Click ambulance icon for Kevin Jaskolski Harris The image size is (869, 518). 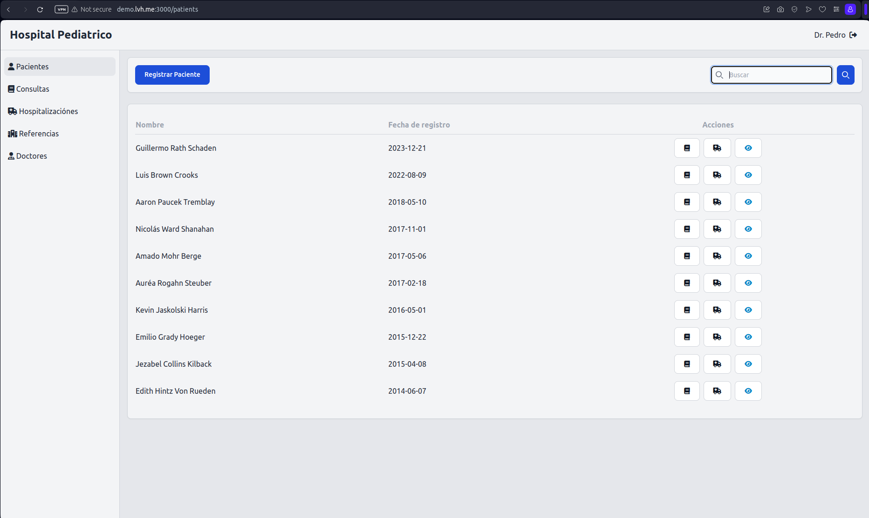[717, 310]
